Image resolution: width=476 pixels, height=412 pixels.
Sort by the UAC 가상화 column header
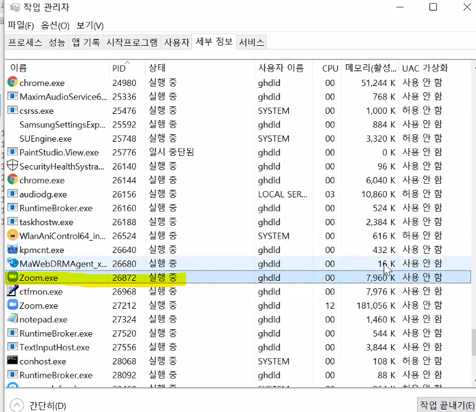434,68
